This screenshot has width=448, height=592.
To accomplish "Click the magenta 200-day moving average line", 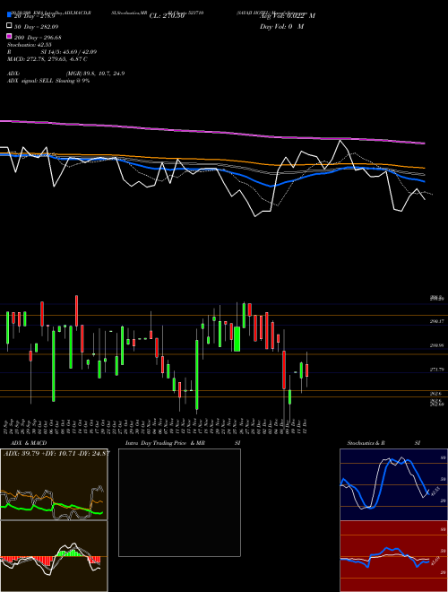I will (x=211, y=132).
